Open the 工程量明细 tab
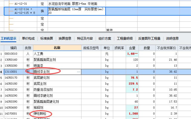This screenshot has width=191, height=119. pyautogui.click(x=125, y=39)
